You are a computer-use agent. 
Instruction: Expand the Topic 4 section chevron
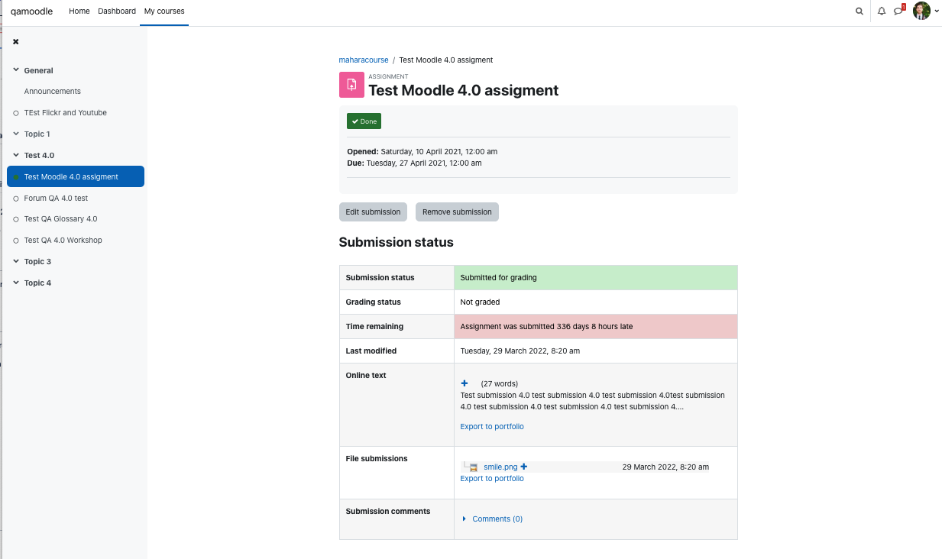[16, 283]
